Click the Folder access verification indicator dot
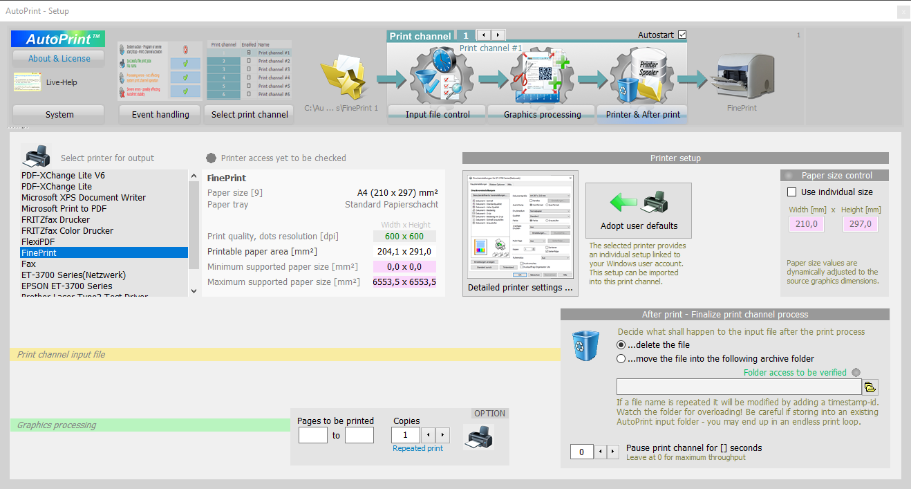Viewport: 911px width, 489px height. (856, 372)
